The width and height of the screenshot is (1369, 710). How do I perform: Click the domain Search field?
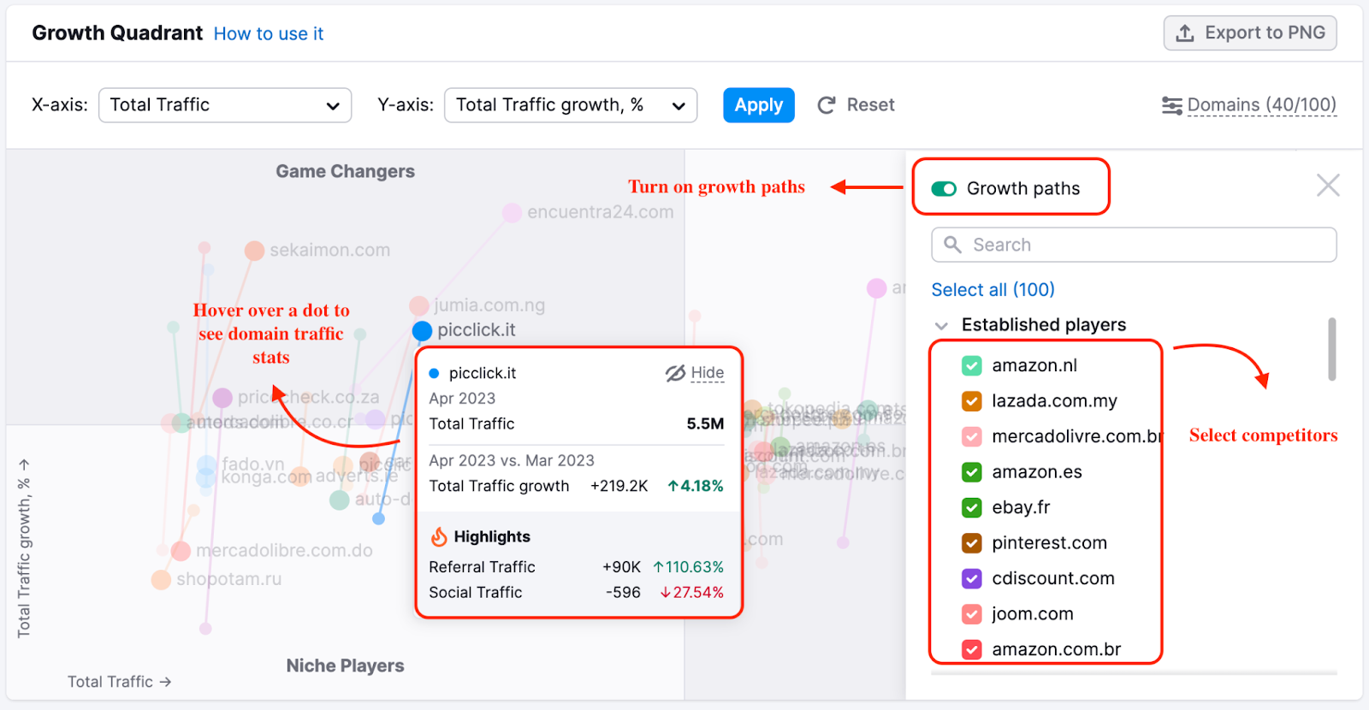1134,245
